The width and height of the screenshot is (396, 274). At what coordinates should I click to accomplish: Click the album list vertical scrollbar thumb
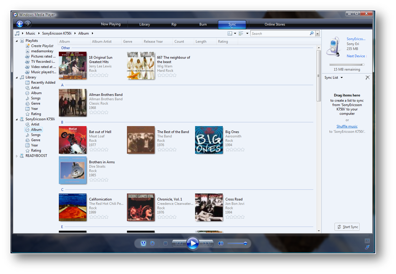(x=319, y=76)
